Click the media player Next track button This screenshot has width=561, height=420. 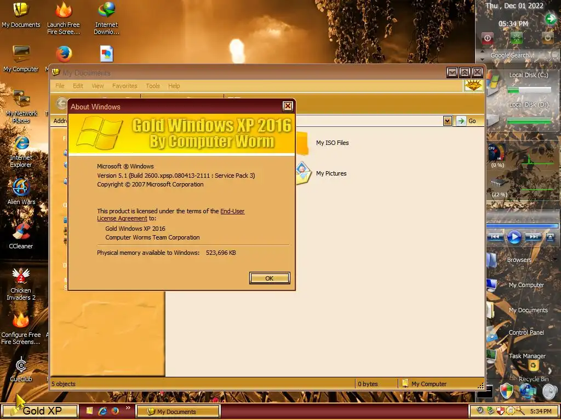point(533,237)
